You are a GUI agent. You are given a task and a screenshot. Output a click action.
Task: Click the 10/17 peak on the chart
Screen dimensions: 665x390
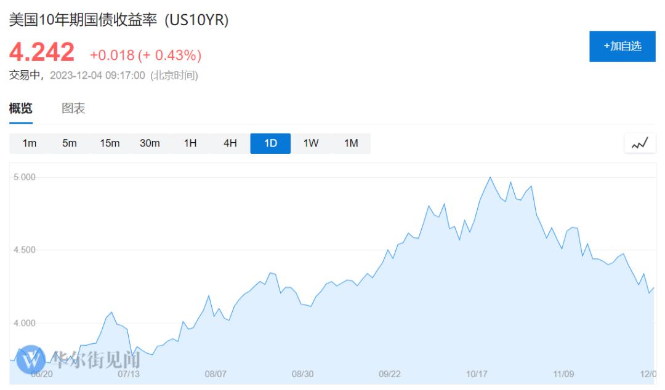click(x=490, y=178)
